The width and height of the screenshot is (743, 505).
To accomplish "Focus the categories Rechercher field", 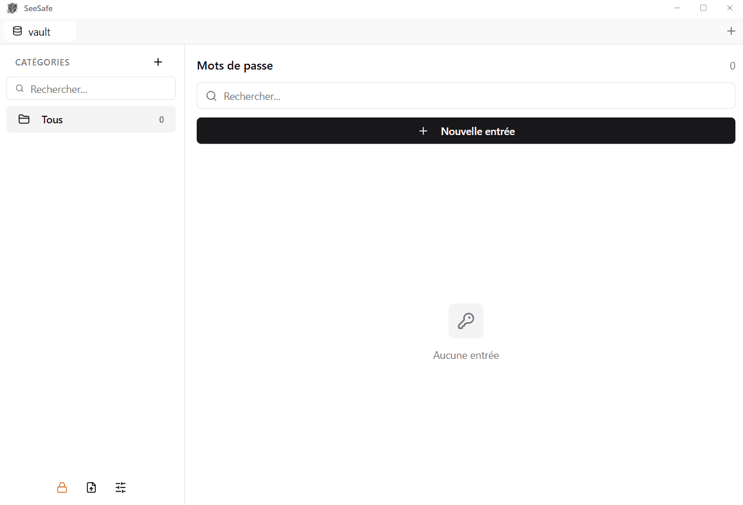I will pos(91,89).
